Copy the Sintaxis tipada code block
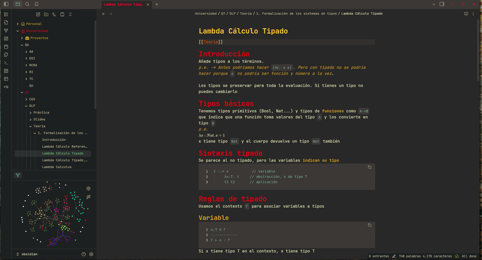 click(x=369, y=167)
